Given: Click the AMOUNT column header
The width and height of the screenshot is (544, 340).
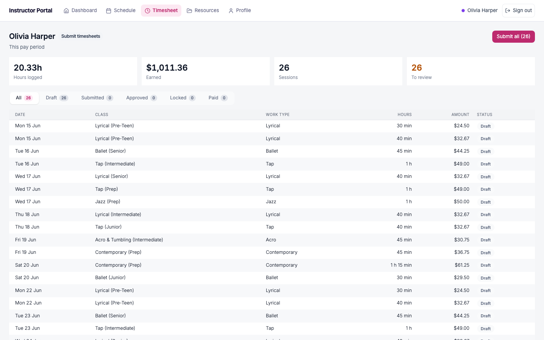Looking at the screenshot, I should coord(460,114).
